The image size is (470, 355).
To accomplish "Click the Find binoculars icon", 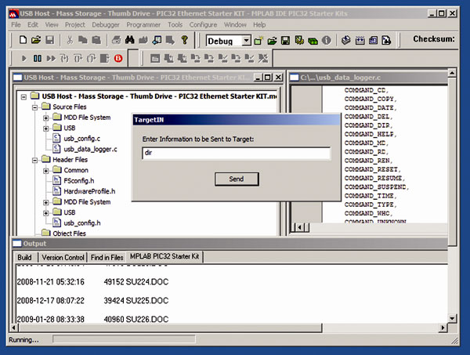I will tap(129, 40).
